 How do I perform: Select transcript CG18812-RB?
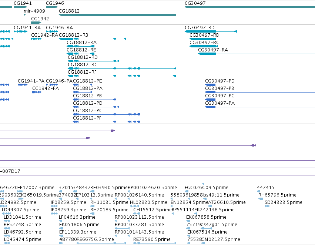(74, 35)
